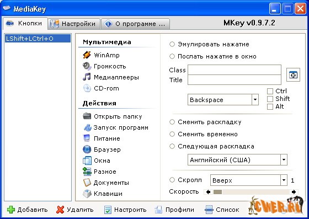Select the LShift+LCtrl+O hotkey entry
The width and height of the screenshot is (309, 219).
click(38, 39)
